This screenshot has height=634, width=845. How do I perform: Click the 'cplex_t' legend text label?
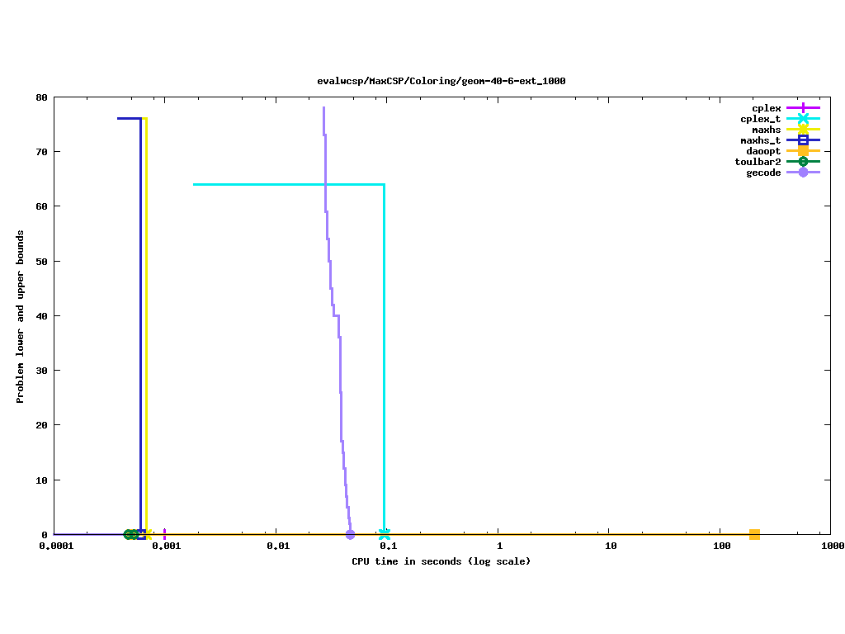tap(760, 119)
